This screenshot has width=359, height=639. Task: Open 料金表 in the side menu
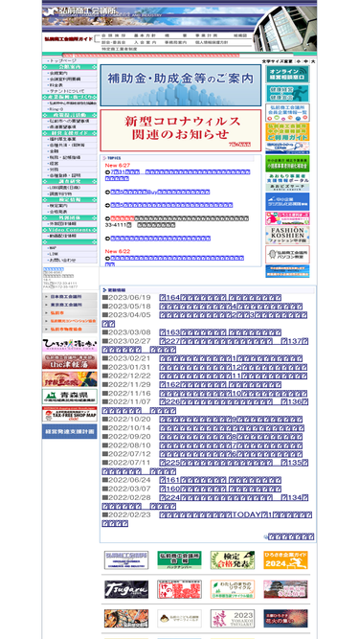(x=70, y=85)
